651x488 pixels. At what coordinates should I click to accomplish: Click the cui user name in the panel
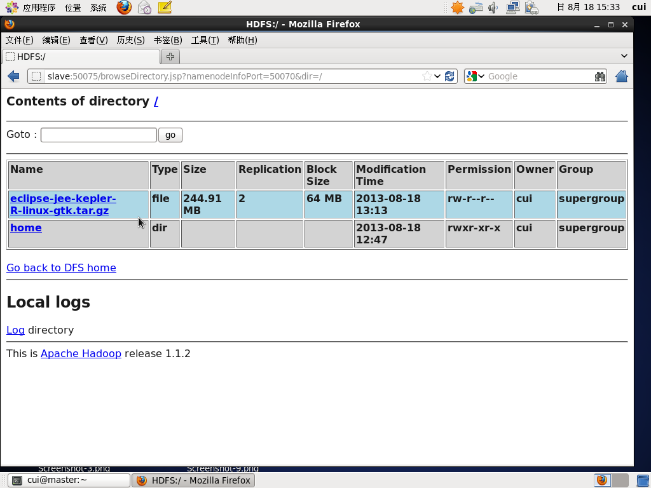tap(639, 7)
